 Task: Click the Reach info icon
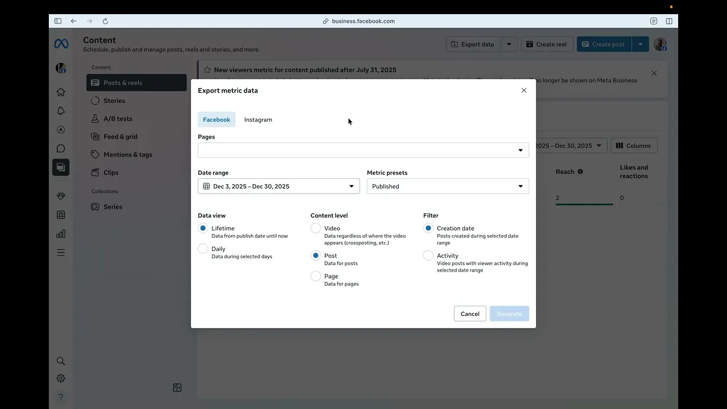pos(580,172)
